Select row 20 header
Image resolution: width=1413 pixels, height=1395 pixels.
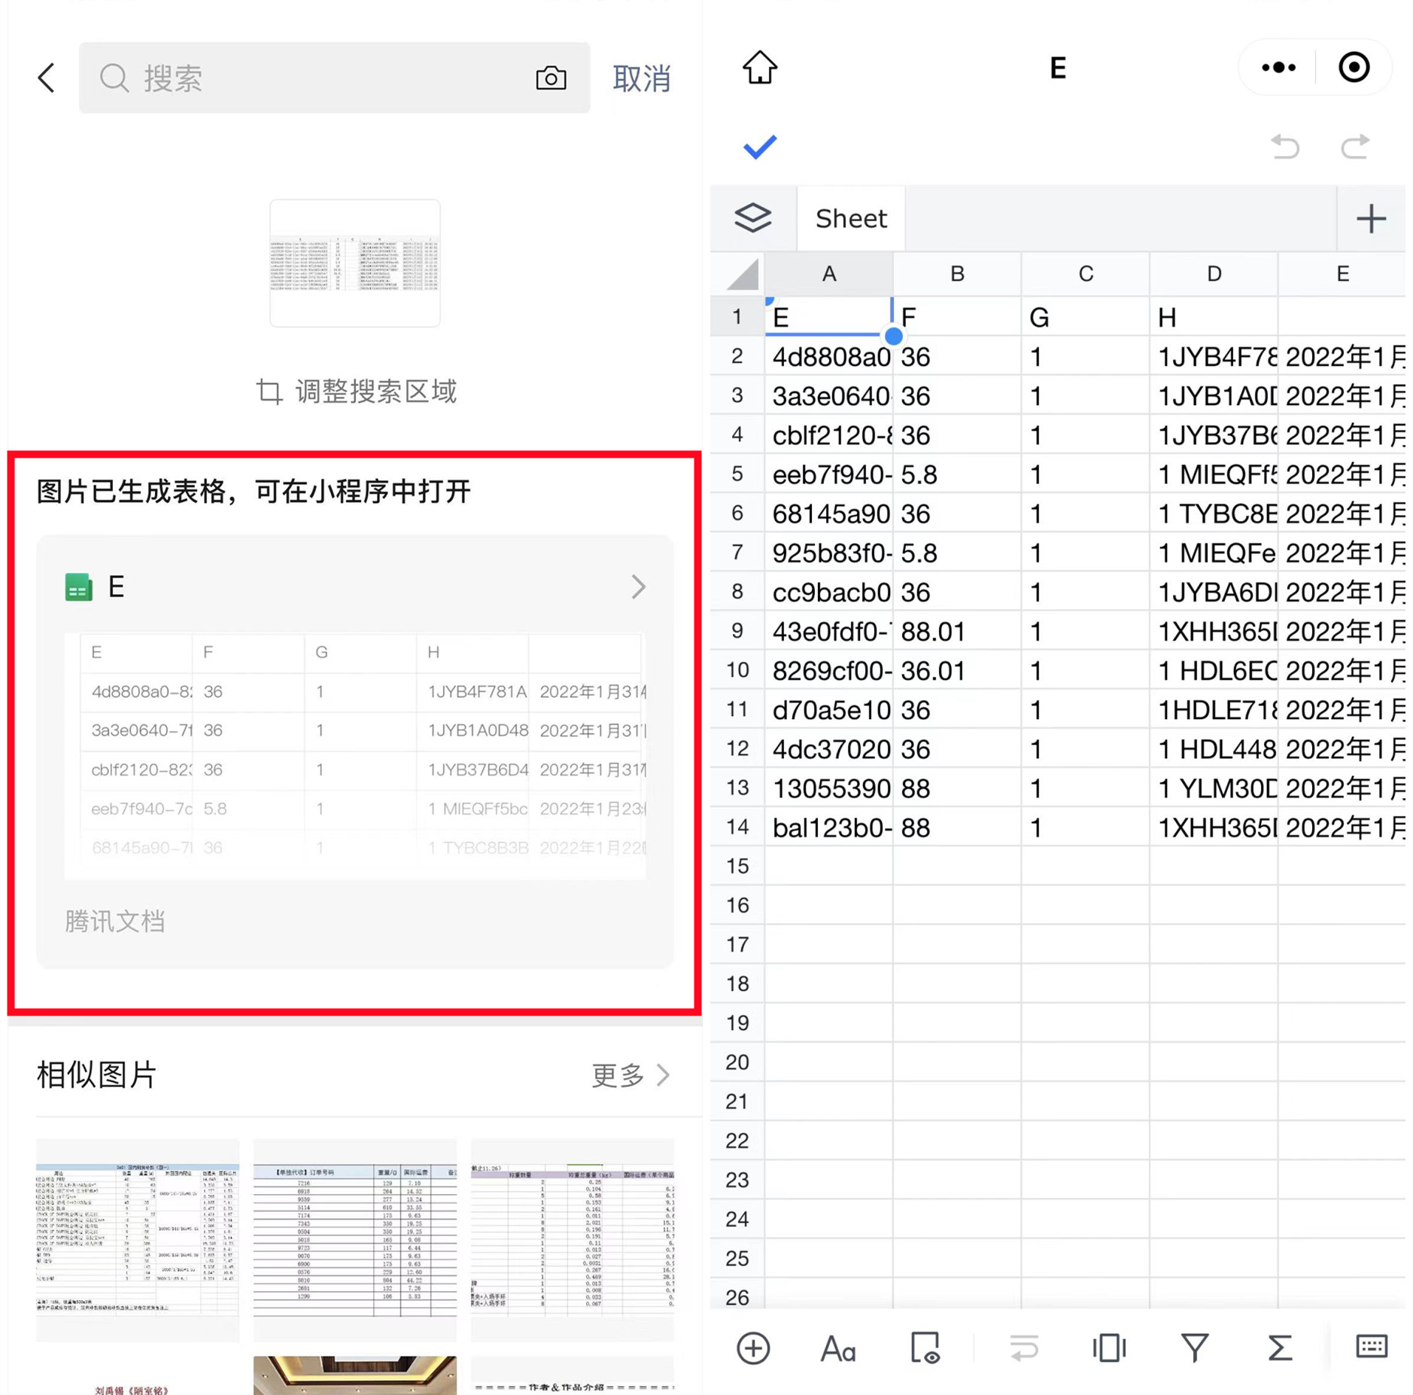(x=738, y=1061)
